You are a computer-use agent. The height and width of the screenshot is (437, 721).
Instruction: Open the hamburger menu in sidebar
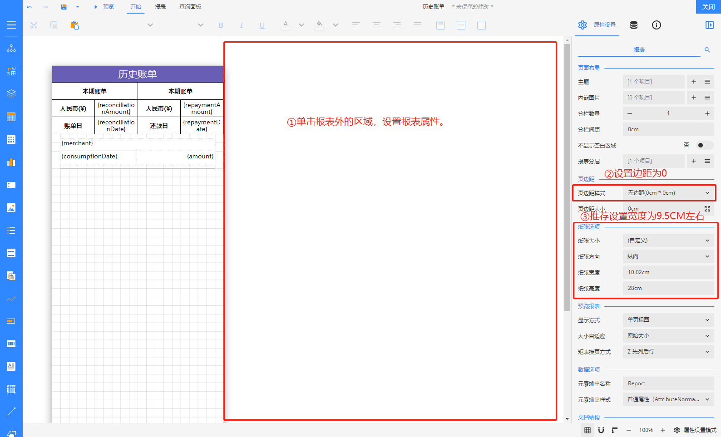(x=11, y=25)
